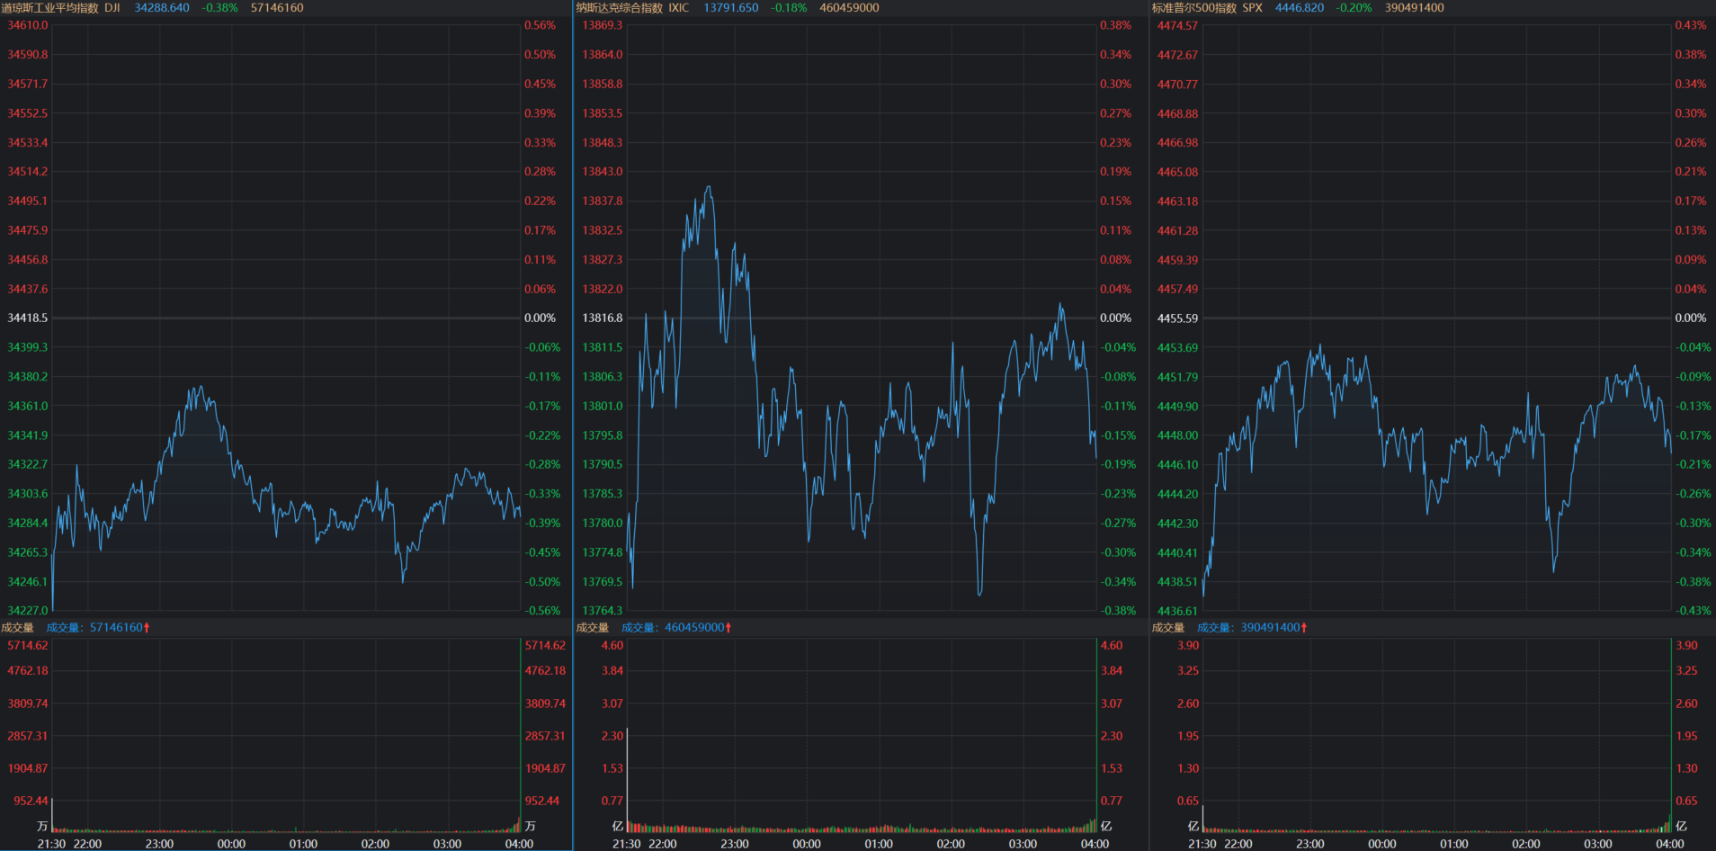
Task: Click the top S&P price label 4474.57
Action: point(1177,25)
